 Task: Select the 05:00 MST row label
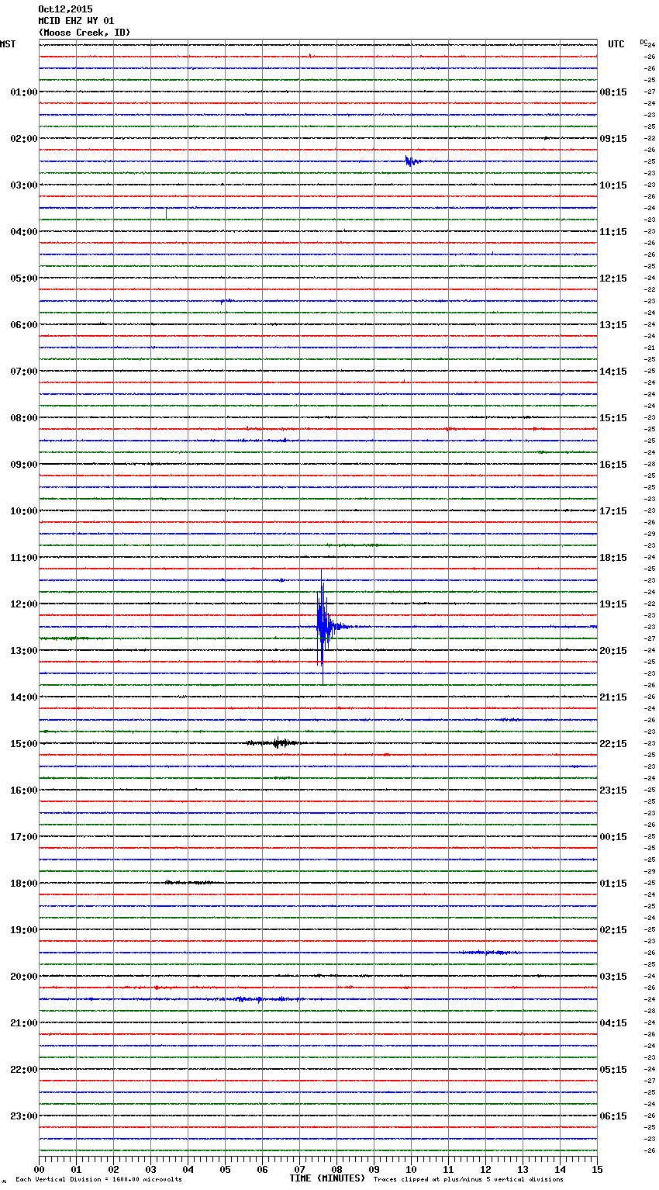pos(23,278)
